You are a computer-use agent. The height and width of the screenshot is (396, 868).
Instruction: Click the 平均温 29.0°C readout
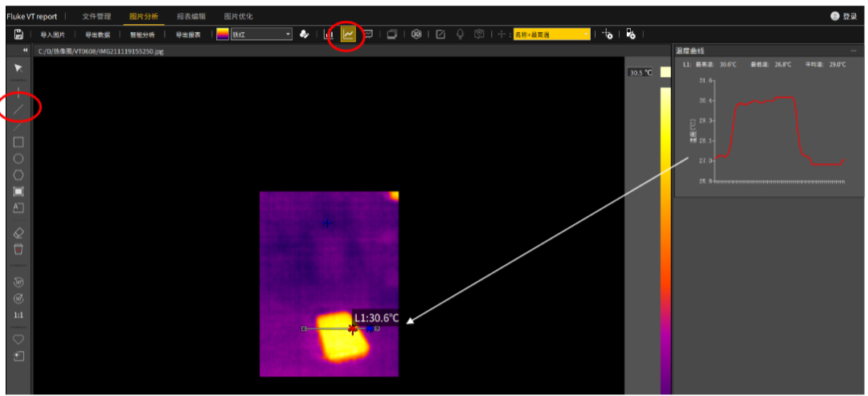click(825, 65)
